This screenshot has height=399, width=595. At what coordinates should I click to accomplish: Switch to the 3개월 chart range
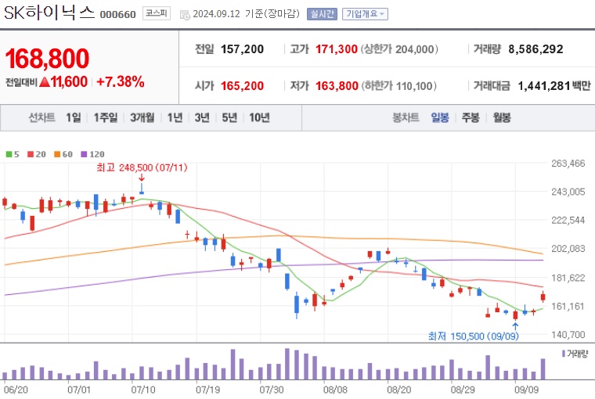(x=142, y=117)
